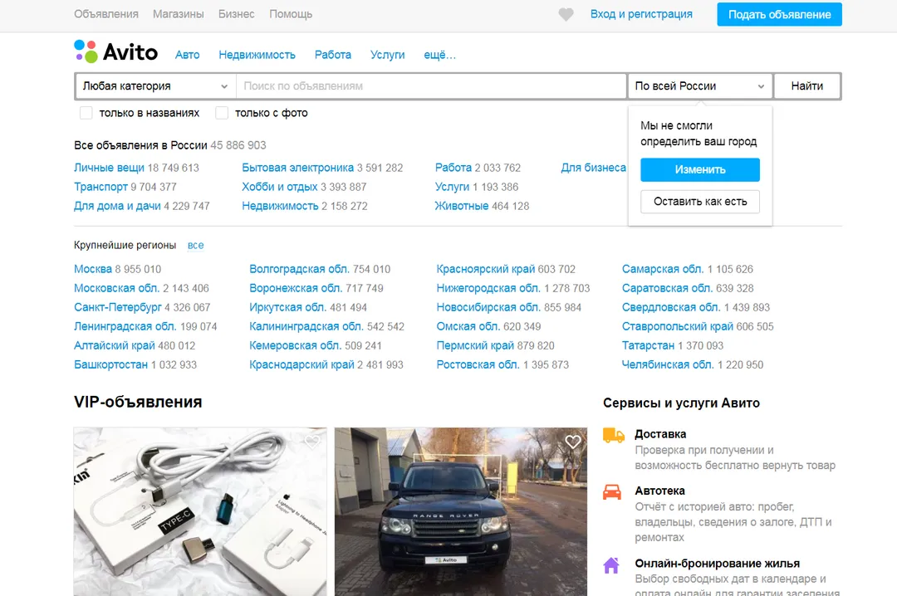Open the Type-C cable VIP listing thumbnail
Viewport: 897px width, 596px height.
point(200,512)
